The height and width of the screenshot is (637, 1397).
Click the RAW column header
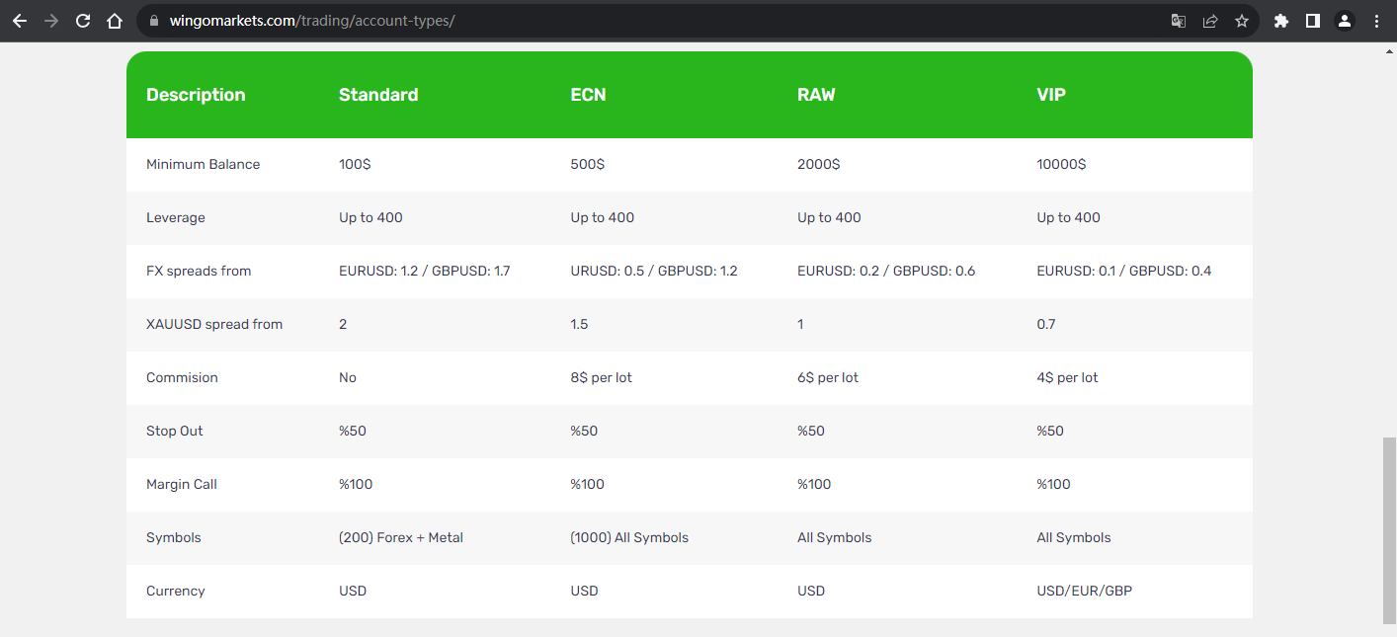[x=816, y=95]
